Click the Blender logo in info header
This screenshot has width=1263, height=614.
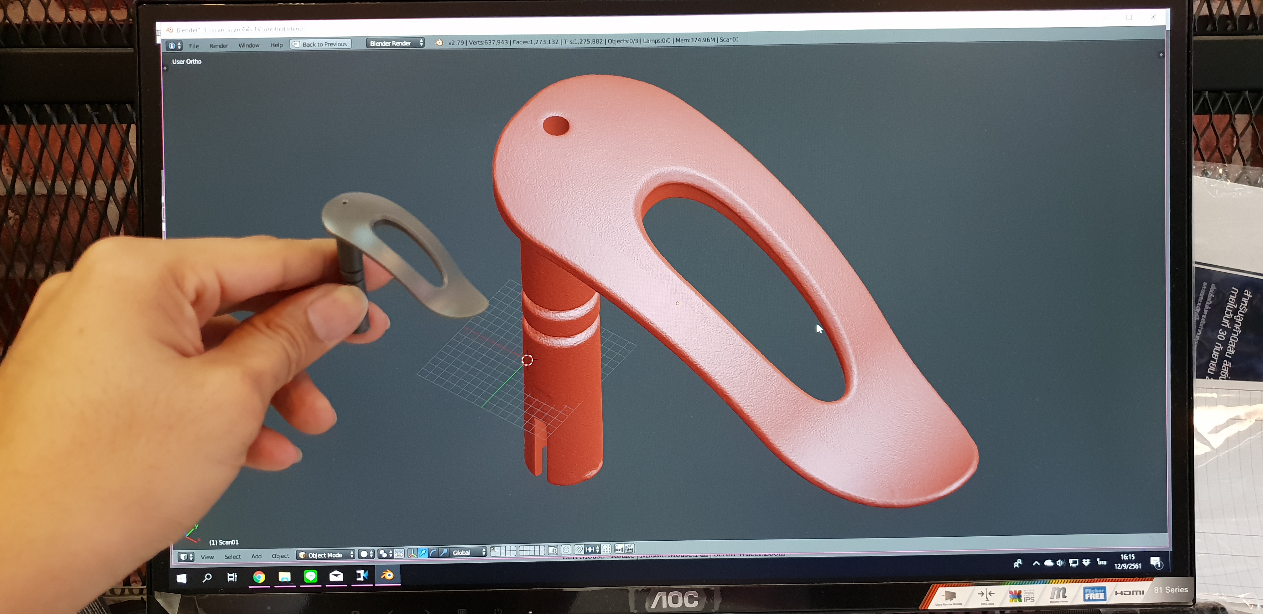[439, 42]
